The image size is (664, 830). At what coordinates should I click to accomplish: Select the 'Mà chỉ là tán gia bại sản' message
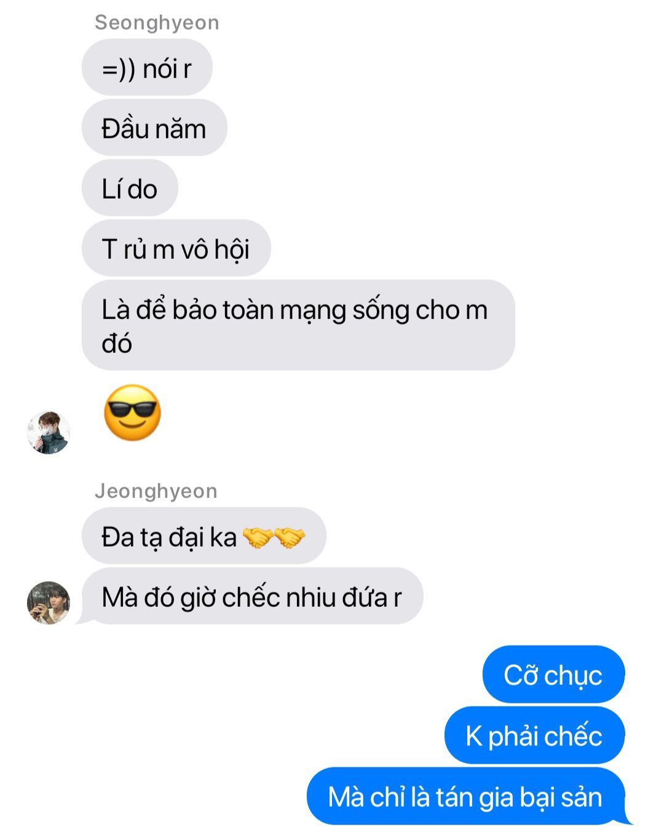pyautogui.click(x=466, y=796)
